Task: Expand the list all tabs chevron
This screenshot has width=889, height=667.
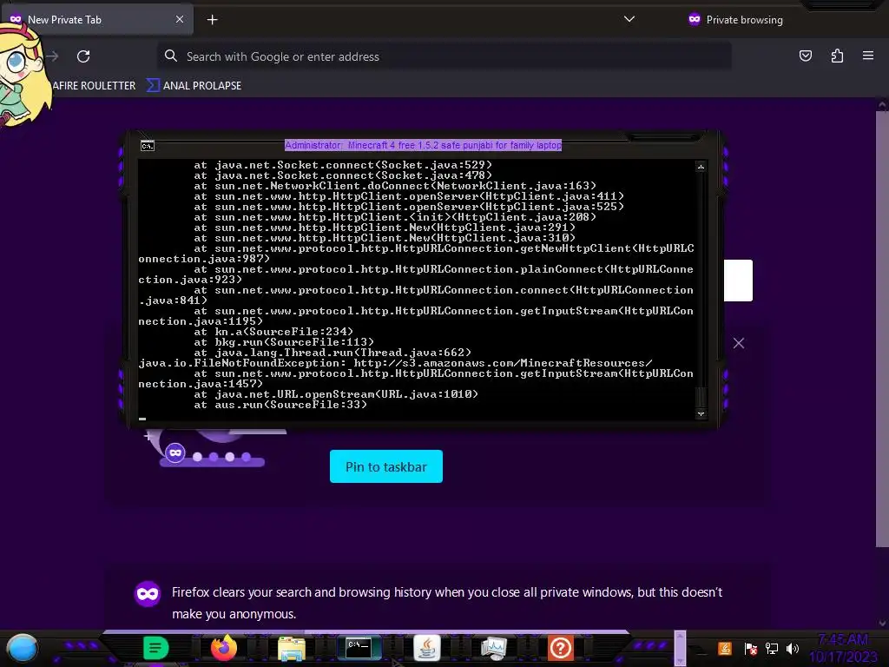Action: tap(629, 19)
